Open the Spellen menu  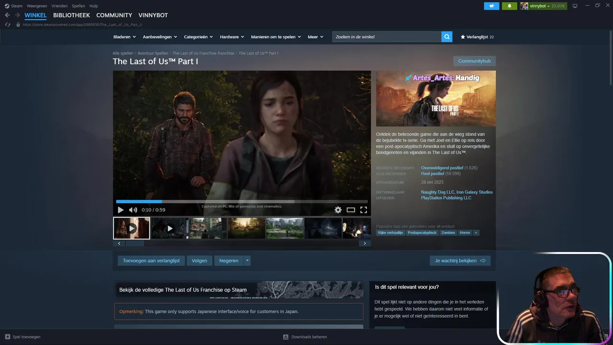[x=79, y=6]
